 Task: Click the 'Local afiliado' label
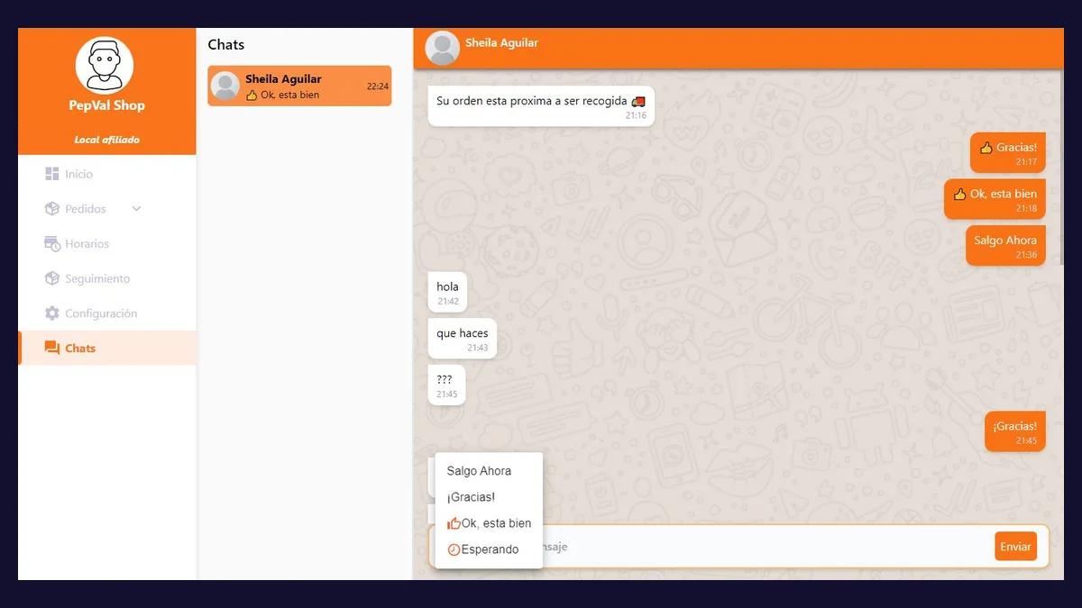[106, 140]
